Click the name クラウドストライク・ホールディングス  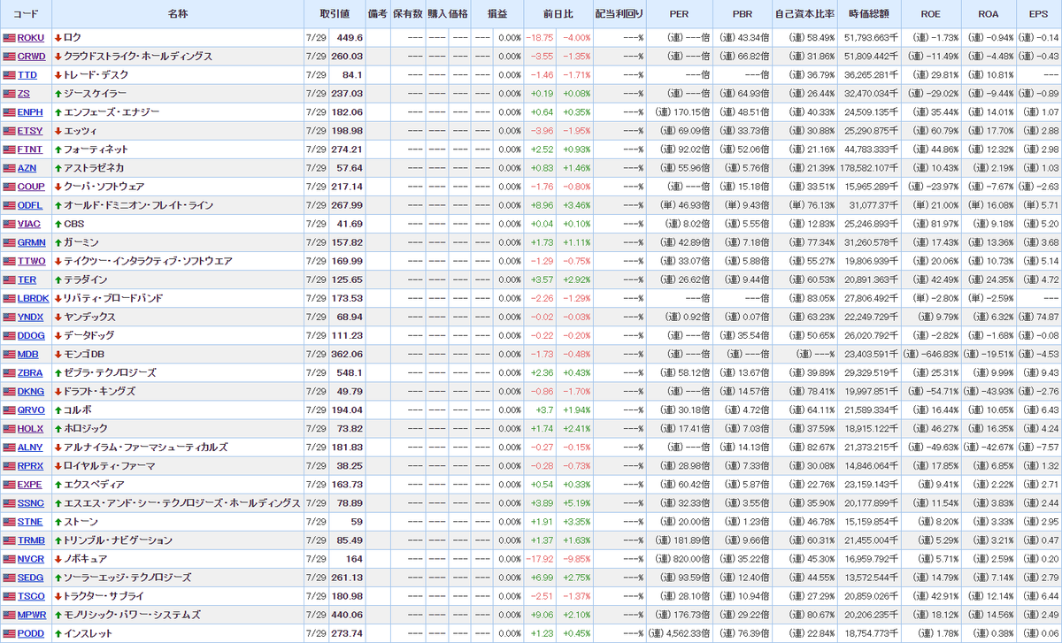(x=138, y=57)
